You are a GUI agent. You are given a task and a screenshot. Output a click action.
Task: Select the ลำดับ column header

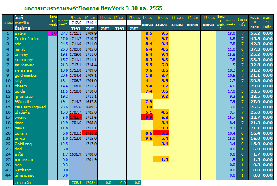[x=8, y=23]
